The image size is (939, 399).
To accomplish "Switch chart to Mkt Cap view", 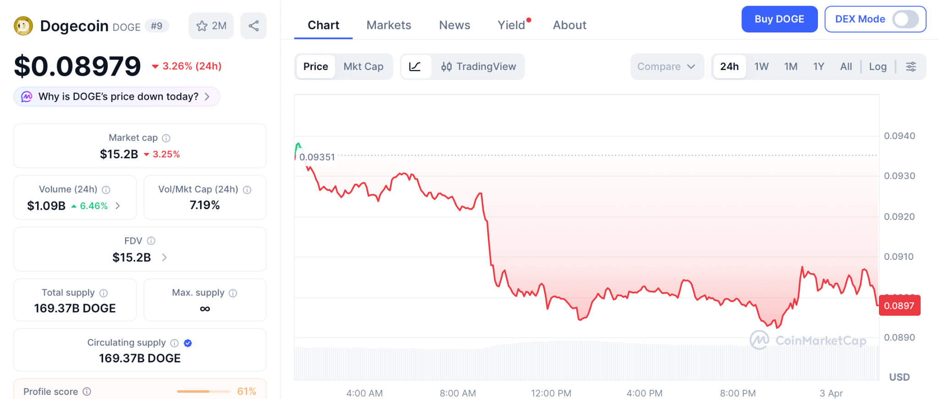I will click(363, 67).
